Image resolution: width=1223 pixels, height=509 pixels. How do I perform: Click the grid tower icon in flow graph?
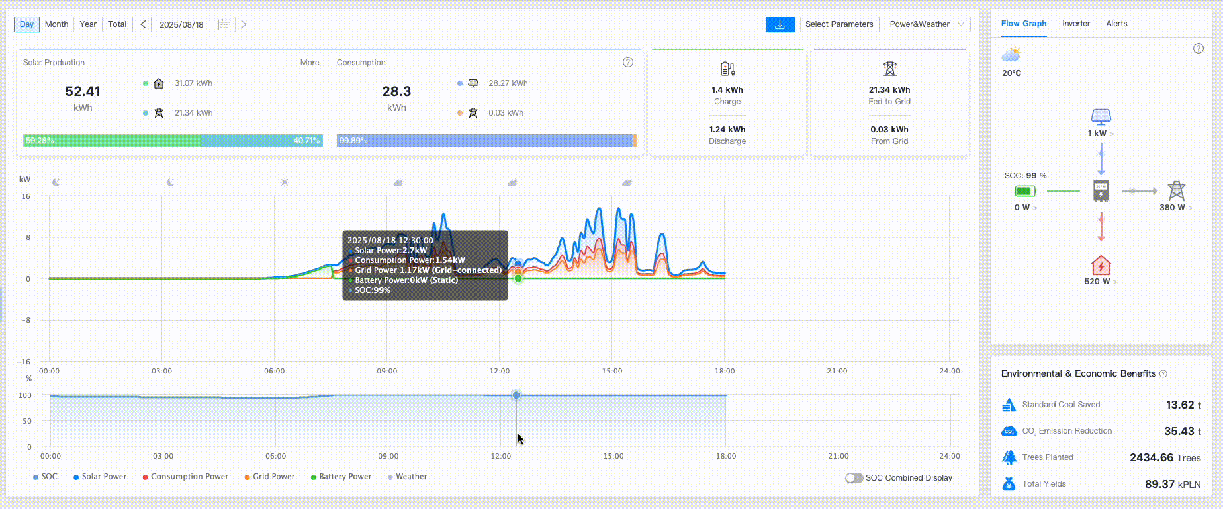click(1176, 191)
